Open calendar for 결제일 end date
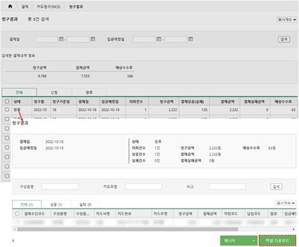The height and width of the screenshot is (247, 299). click(93, 39)
